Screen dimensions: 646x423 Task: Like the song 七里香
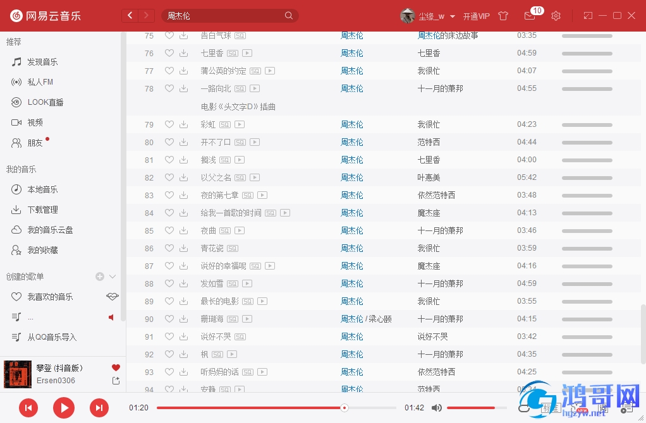pyautogui.click(x=169, y=53)
